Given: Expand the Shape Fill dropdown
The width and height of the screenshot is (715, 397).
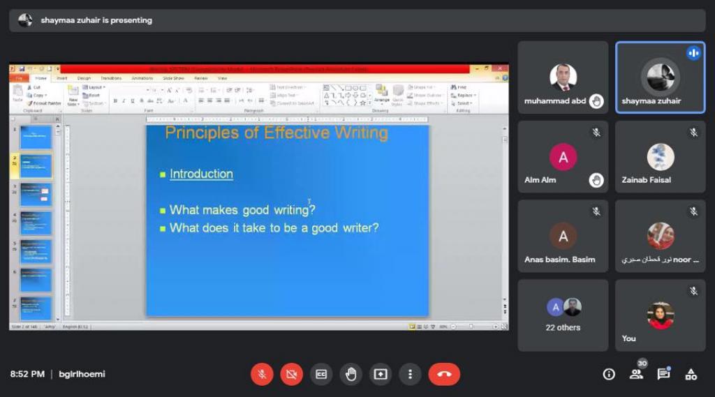Looking at the screenshot, I should click(425, 88).
